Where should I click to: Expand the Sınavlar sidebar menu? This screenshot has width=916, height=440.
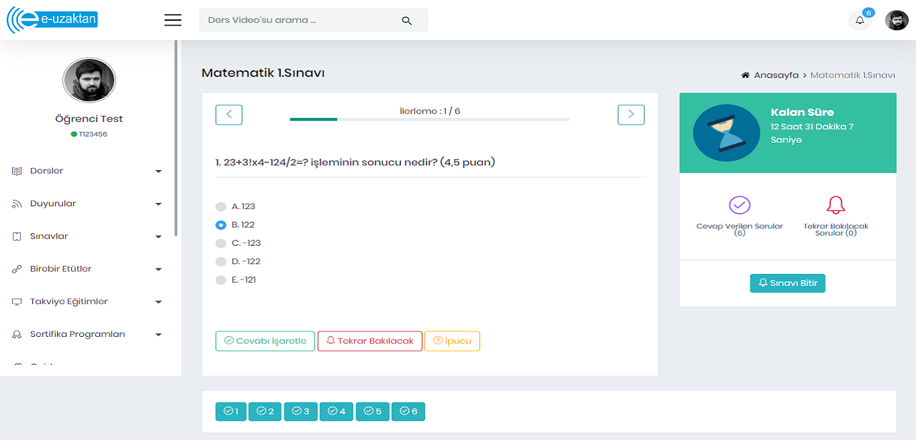click(x=87, y=236)
